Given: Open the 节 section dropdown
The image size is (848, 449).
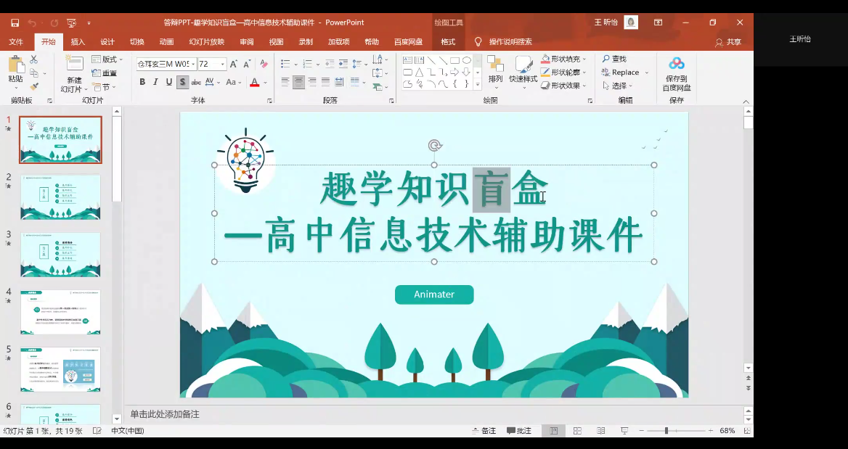Looking at the screenshot, I should [x=104, y=86].
